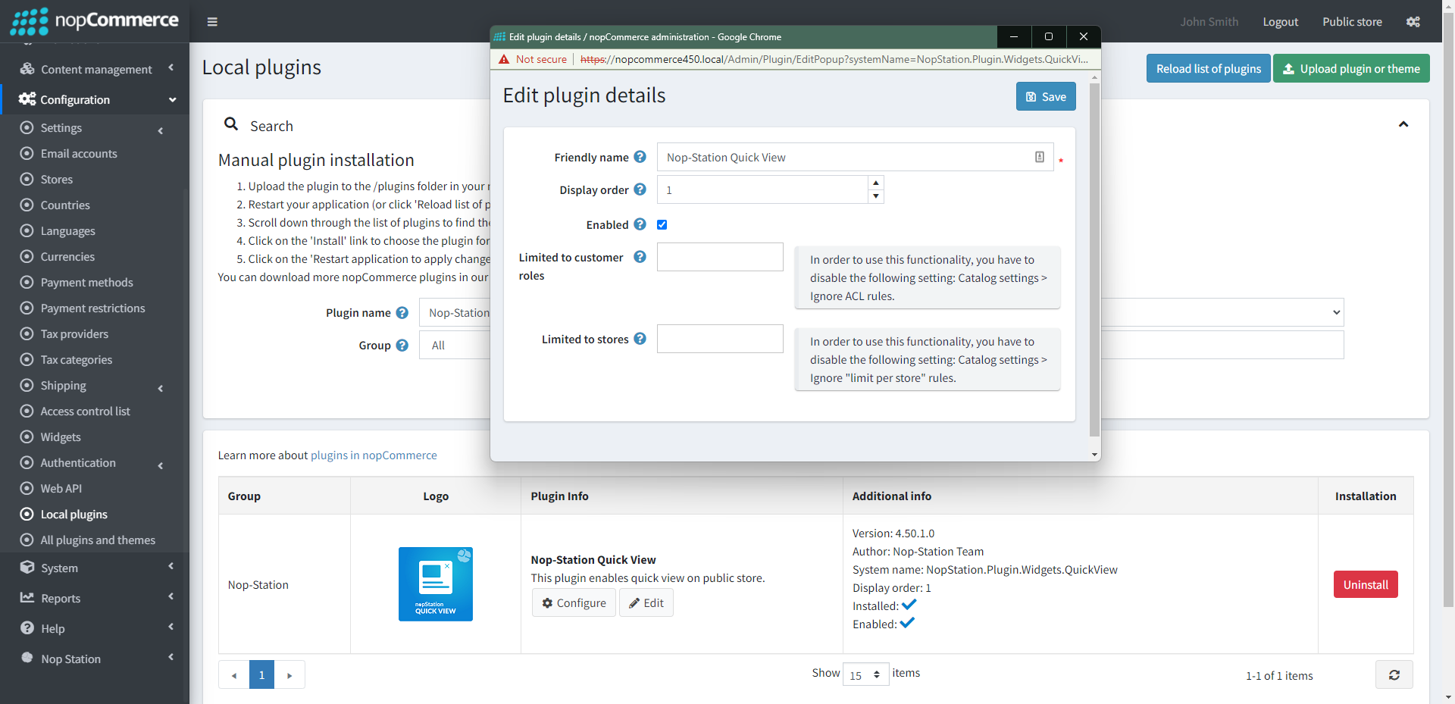Open Tax providers in sidebar

pos(74,334)
